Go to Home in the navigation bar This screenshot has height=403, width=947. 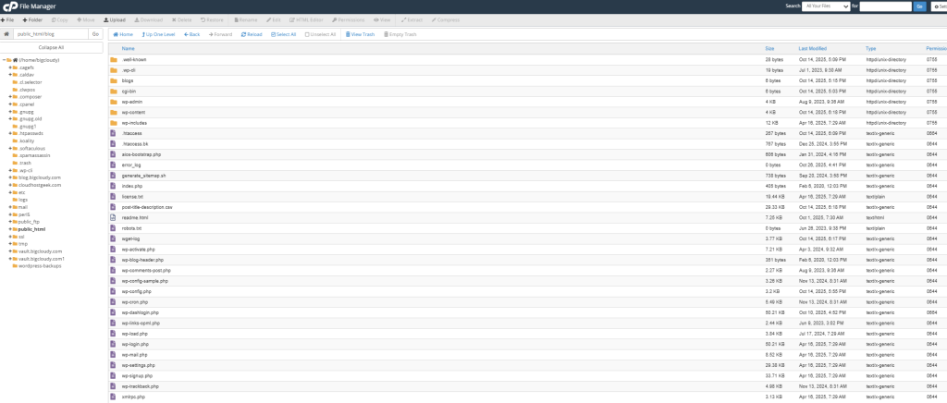pos(123,34)
